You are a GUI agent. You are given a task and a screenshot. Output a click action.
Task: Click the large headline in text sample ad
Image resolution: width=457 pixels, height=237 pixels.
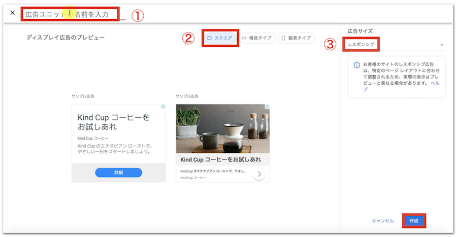click(x=114, y=122)
